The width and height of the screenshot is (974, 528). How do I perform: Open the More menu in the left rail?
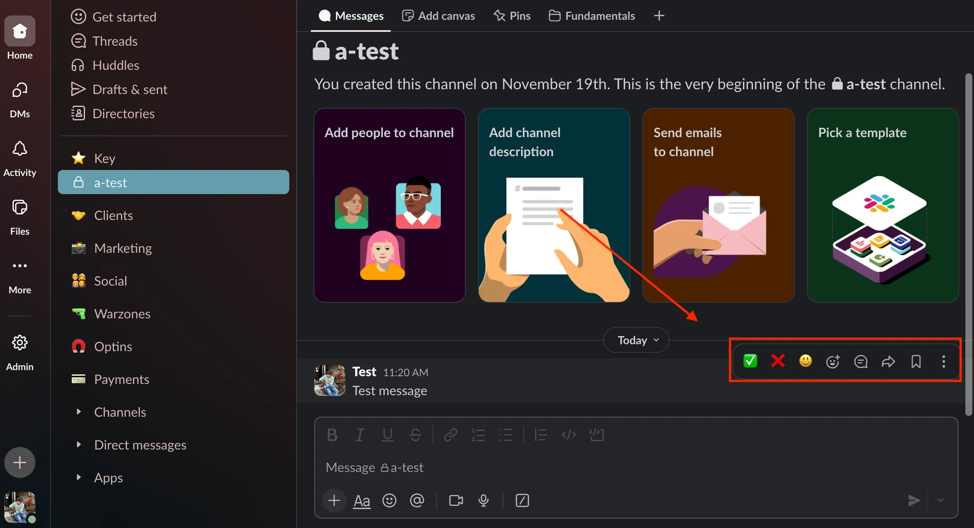(x=19, y=276)
